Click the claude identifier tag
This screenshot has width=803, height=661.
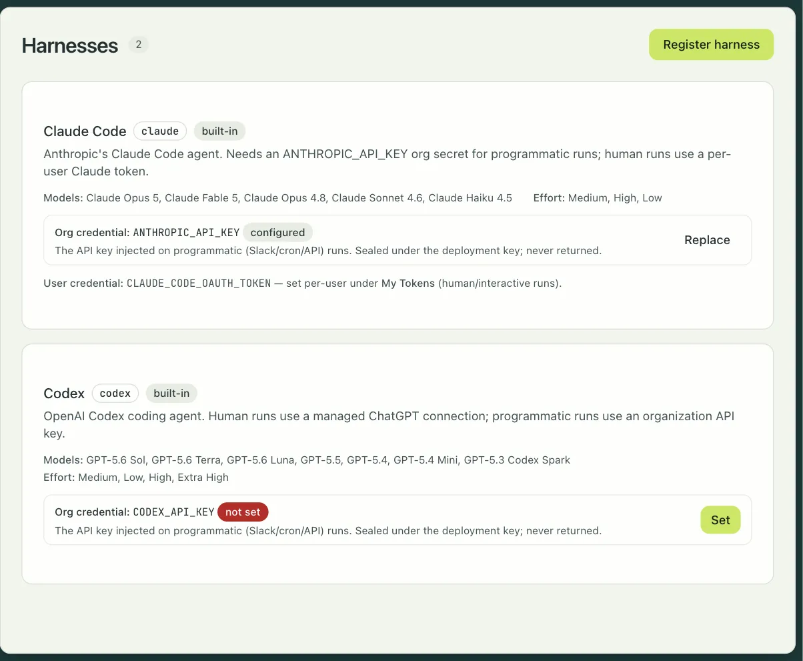[x=160, y=131]
